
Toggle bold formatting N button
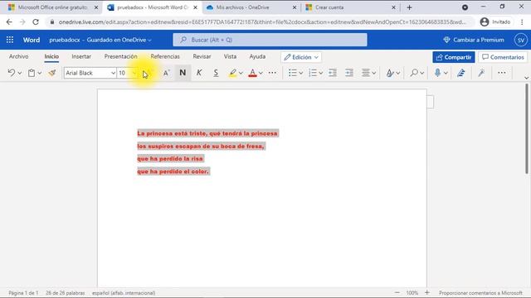tap(183, 73)
